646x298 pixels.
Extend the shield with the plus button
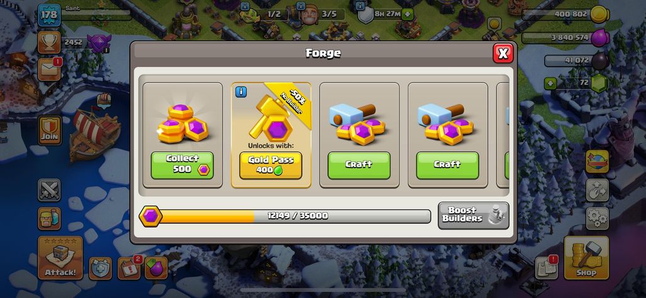point(407,14)
